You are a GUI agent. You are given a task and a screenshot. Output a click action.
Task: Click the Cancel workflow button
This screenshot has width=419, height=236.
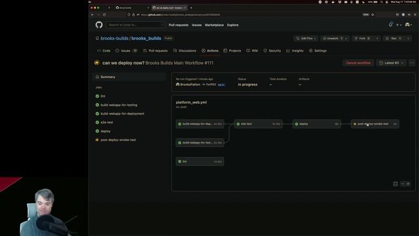pos(358,63)
